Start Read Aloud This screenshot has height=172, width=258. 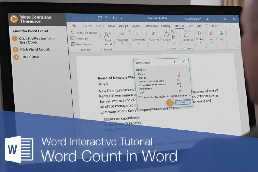coord(108,38)
